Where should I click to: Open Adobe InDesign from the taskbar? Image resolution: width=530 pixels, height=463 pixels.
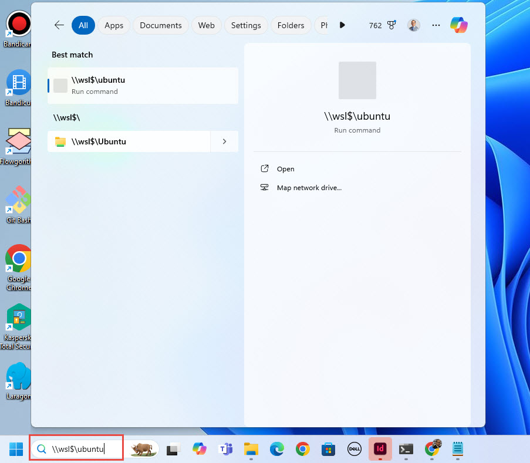pos(380,449)
